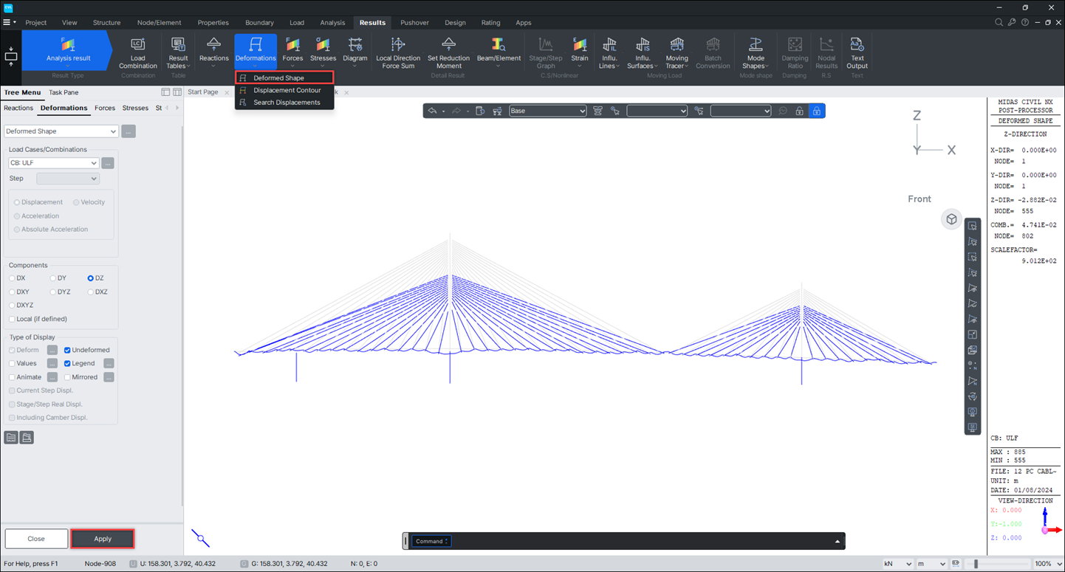Screen dimensions: 1065x572
Task: Open the CB: ULF load combination dropdown
Action: tap(53, 163)
